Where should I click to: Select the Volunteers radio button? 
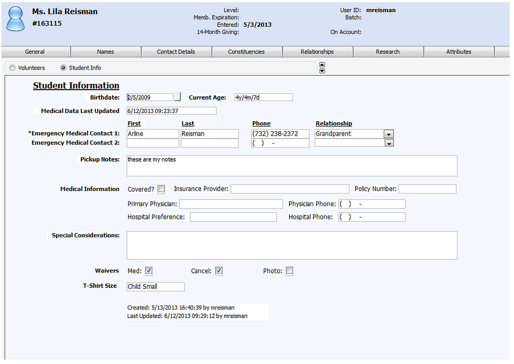(13, 68)
